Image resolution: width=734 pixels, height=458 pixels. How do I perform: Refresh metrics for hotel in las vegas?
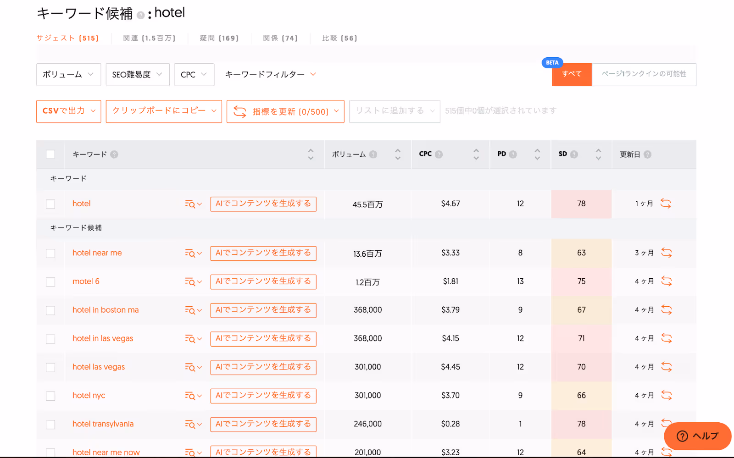click(x=667, y=338)
